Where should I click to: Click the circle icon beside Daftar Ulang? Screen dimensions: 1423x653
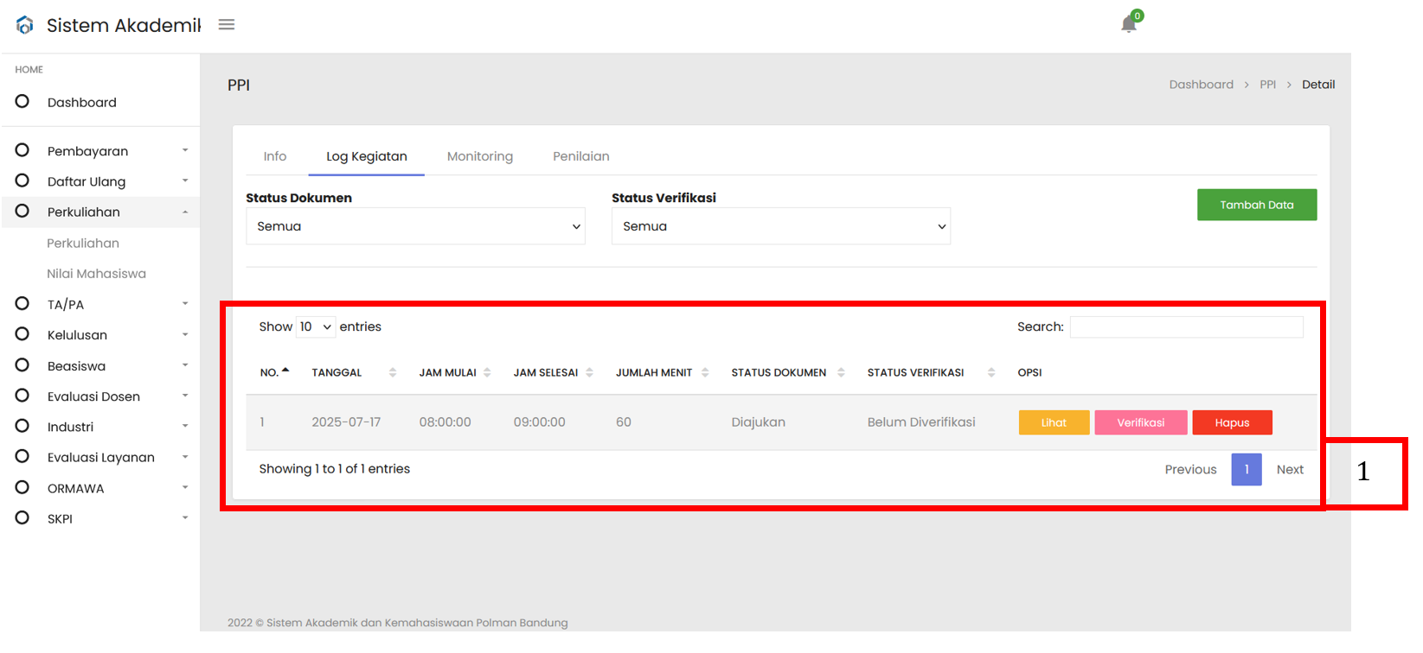(22, 181)
